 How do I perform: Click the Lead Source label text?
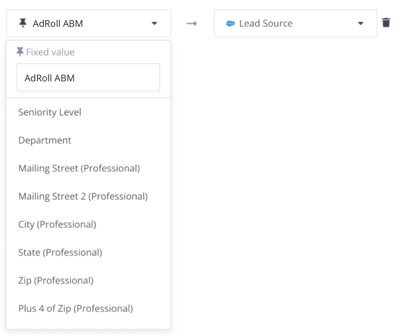tap(266, 23)
